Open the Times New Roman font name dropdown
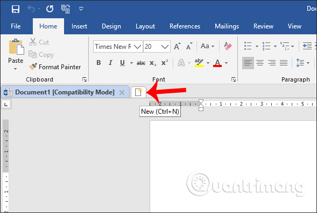Screen dimensions: 317x213 coord(137,47)
